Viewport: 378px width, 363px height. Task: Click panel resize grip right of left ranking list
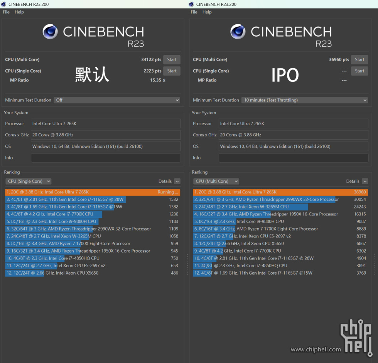click(187, 264)
